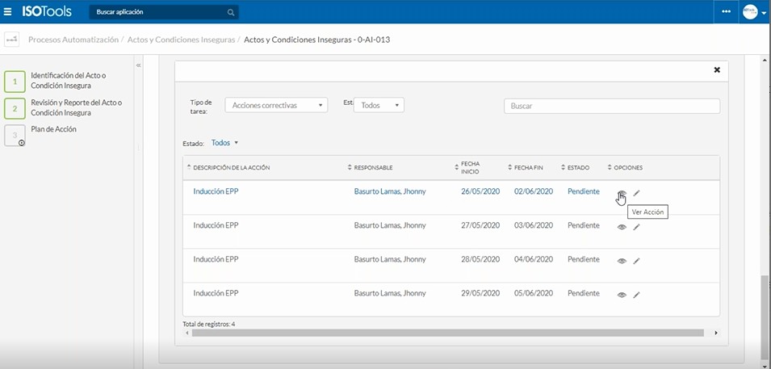Click the search magnifier icon in top bar
This screenshot has height=369, width=771.
[x=231, y=13]
